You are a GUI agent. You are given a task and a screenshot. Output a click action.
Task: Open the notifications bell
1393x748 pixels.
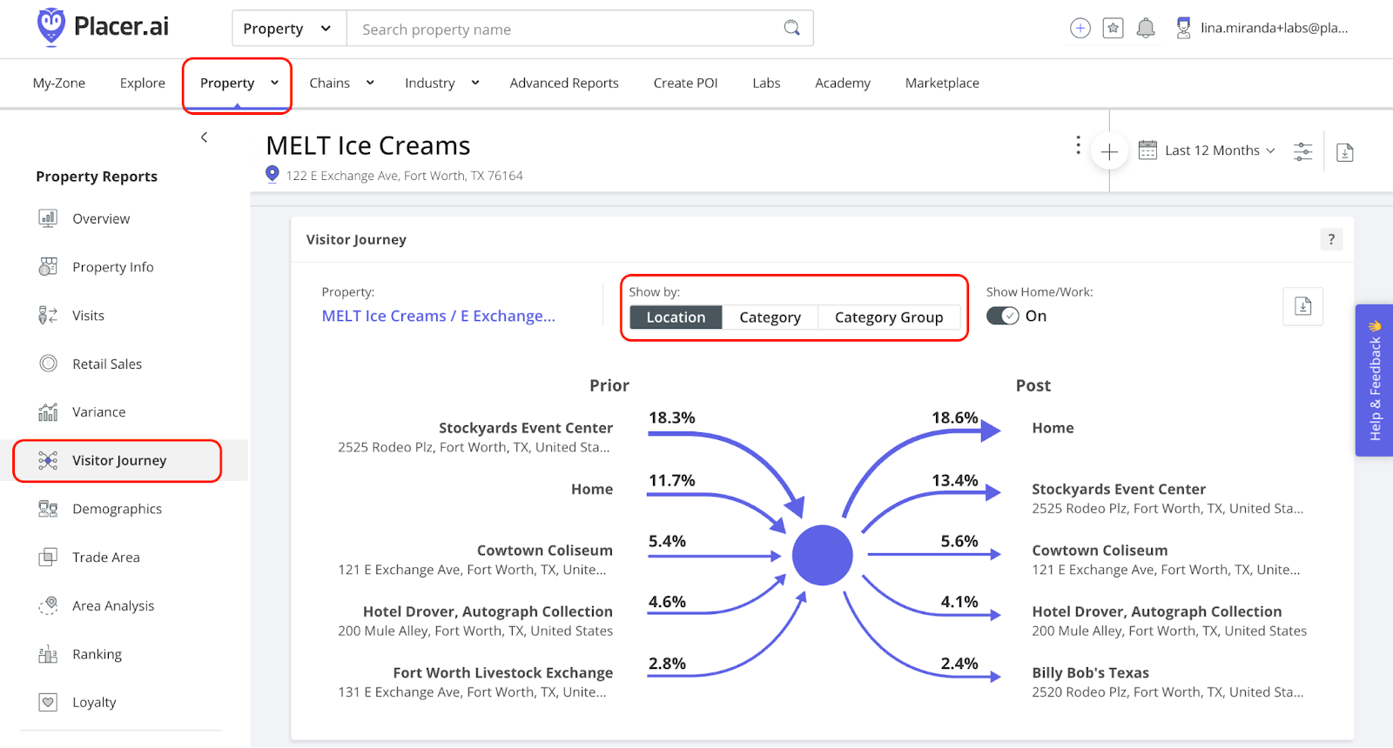(1146, 28)
